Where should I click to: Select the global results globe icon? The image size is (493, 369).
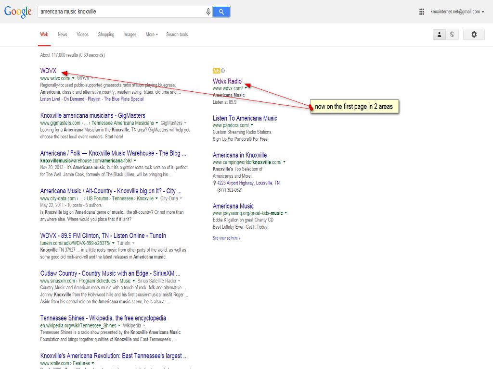tap(452, 34)
